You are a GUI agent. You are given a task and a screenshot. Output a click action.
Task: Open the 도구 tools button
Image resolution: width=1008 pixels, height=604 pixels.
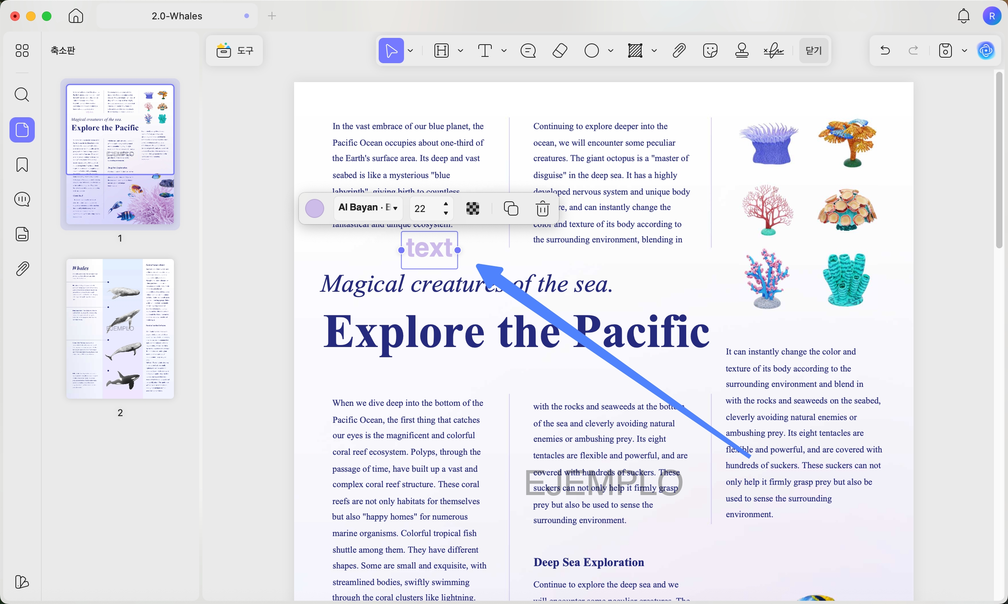click(235, 51)
